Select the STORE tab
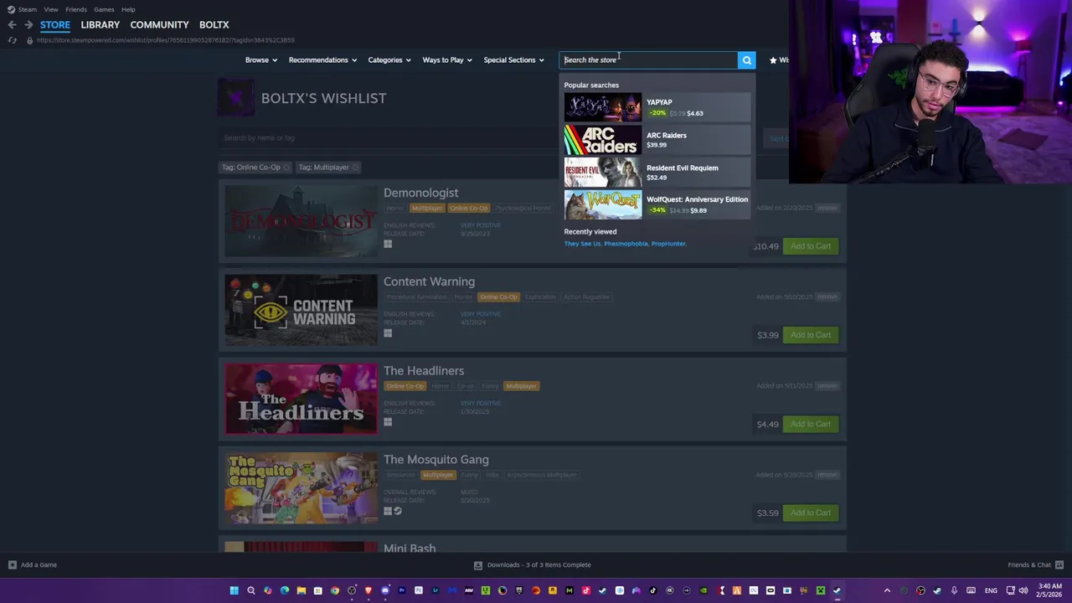Screen dimensions: 1072x603 [x=55, y=24]
